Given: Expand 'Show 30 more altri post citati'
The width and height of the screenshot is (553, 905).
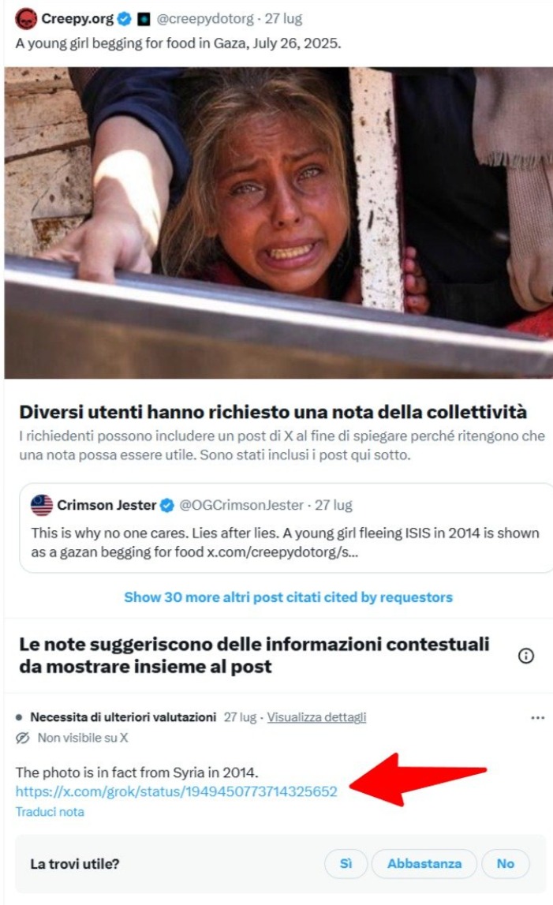Looking at the screenshot, I should 288,596.
